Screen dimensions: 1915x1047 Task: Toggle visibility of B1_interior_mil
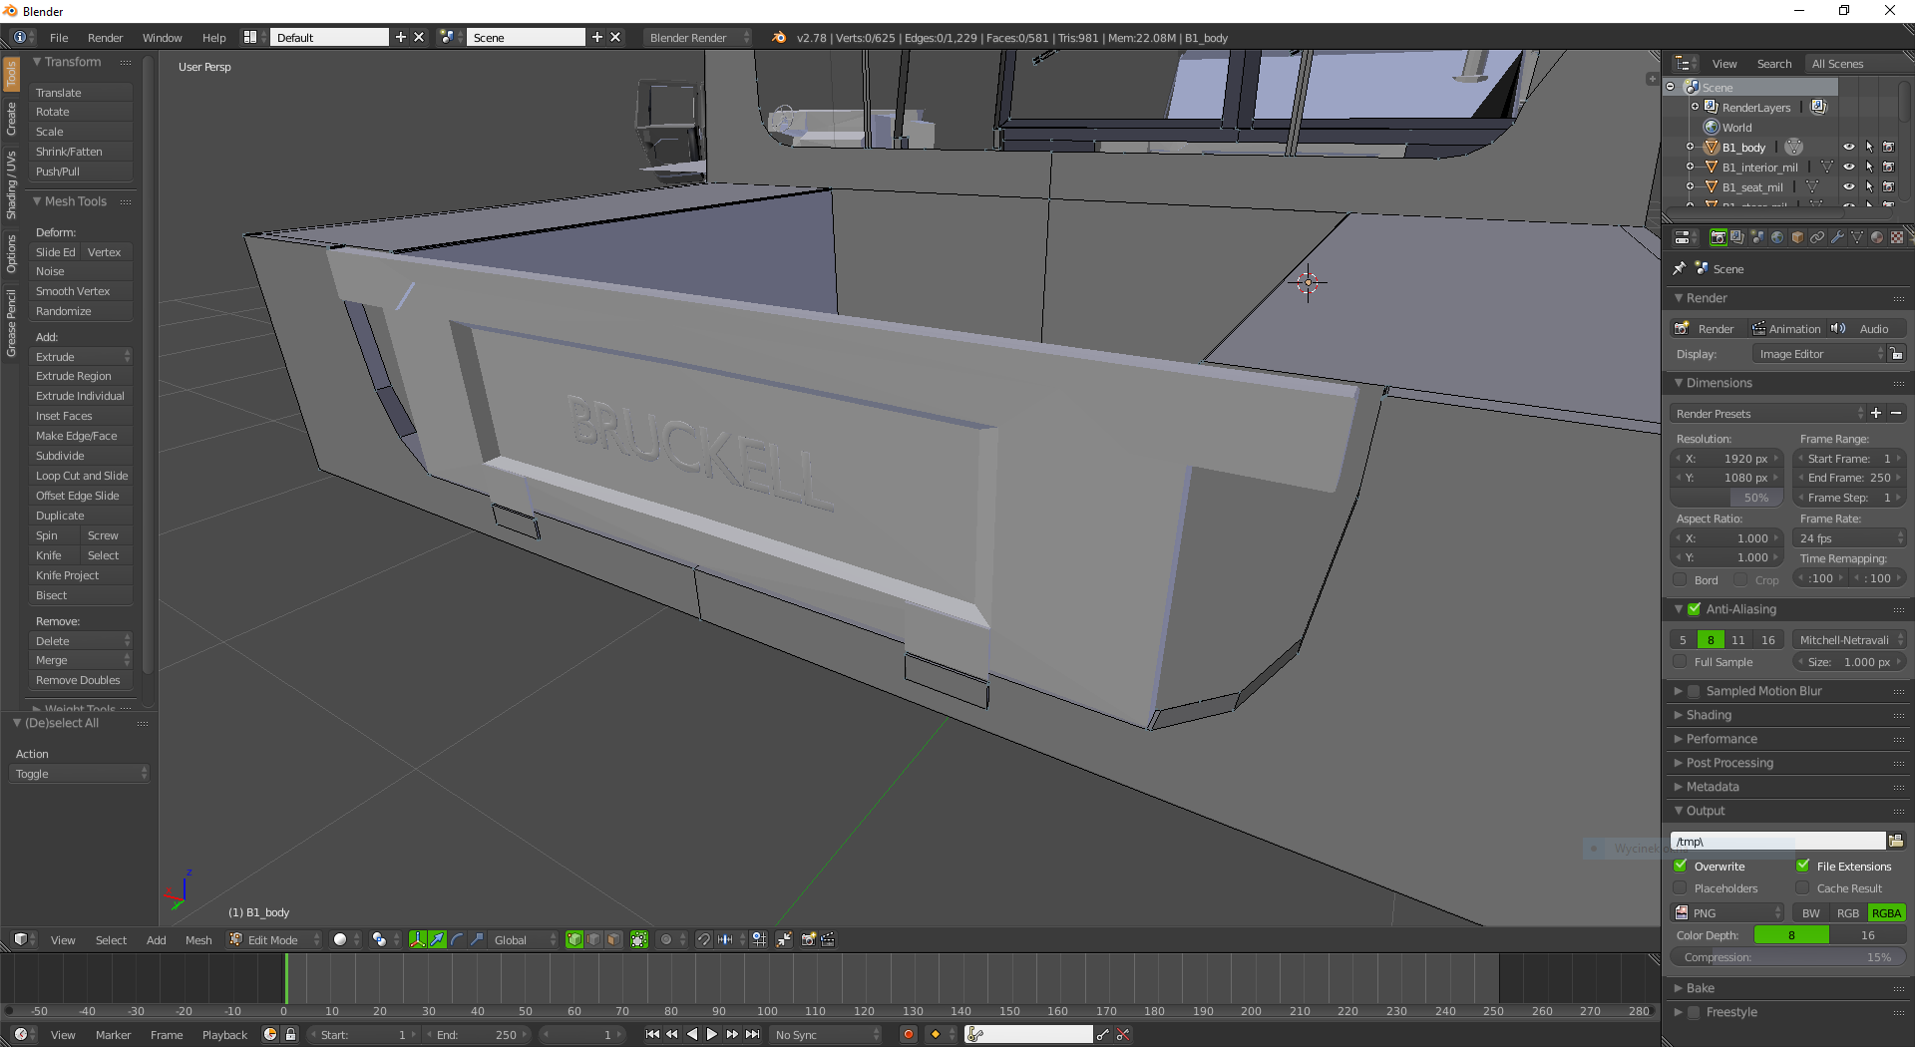click(x=1848, y=167)
